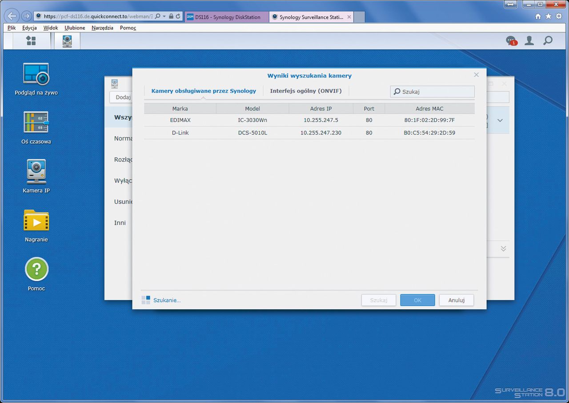The height and width of the screenshot is (403, 569).
Task: Sort by Adres MAC column header
Action: (429, 108)
